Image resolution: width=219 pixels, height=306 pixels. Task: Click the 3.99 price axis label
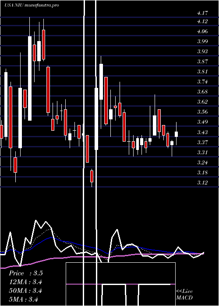click(202, 42)
